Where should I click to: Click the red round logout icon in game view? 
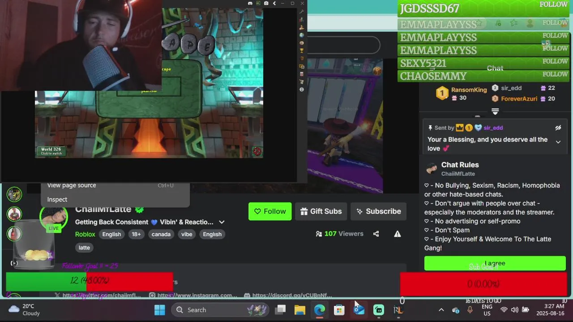pos(257,151)
